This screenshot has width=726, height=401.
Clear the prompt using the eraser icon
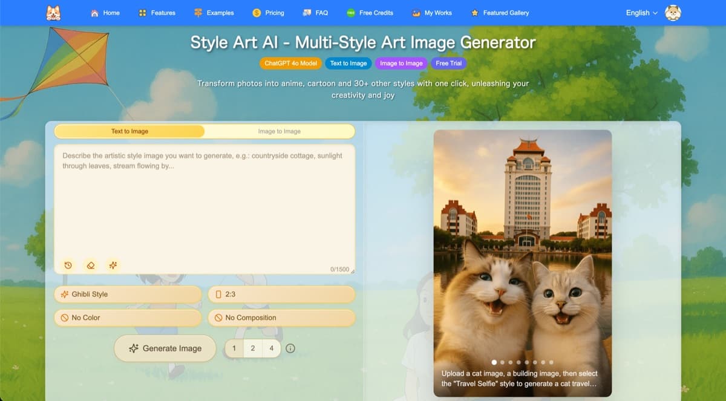point(90,265)
